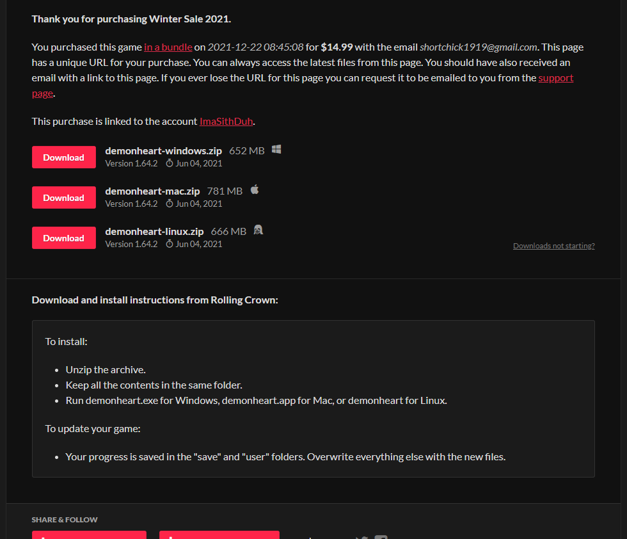Image resolution: width=627 pixels, height=539 pixels.
Task: Open the ImaSithDuh account link
Action: pos(226,122)
